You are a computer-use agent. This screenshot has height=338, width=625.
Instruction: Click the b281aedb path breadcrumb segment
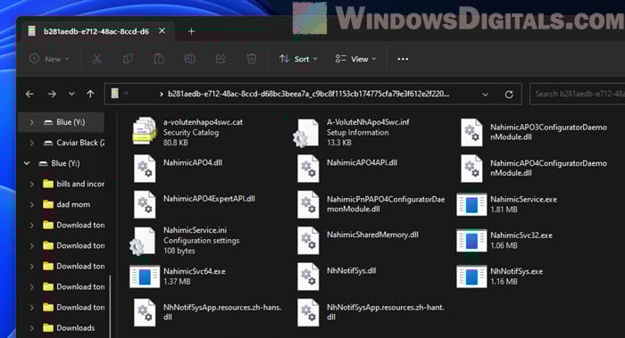[x=308, y=94]
